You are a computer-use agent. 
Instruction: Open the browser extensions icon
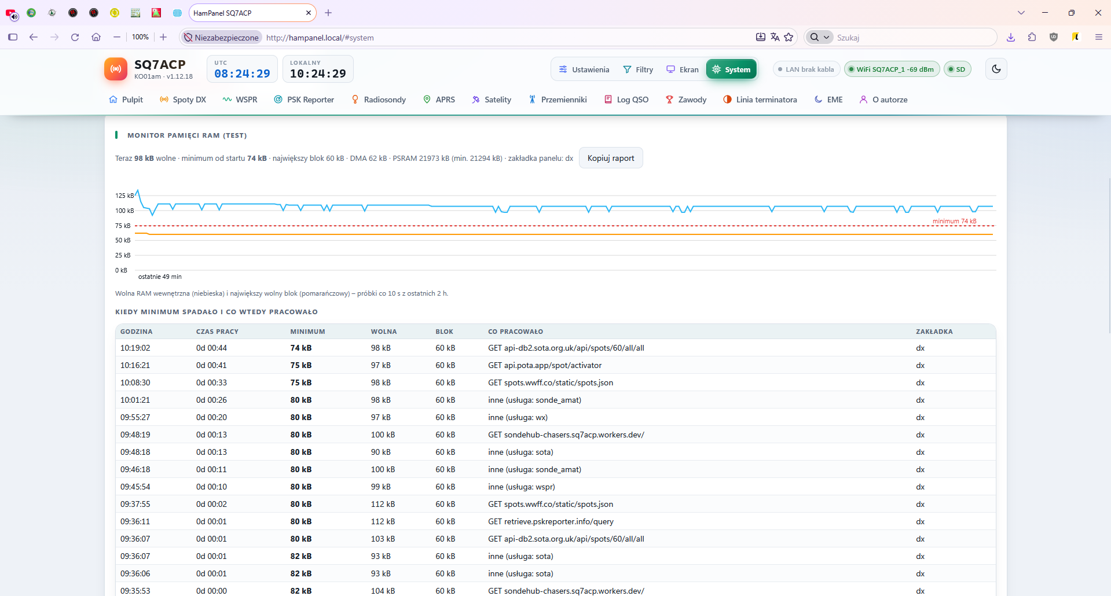[x=1032, y=37]
